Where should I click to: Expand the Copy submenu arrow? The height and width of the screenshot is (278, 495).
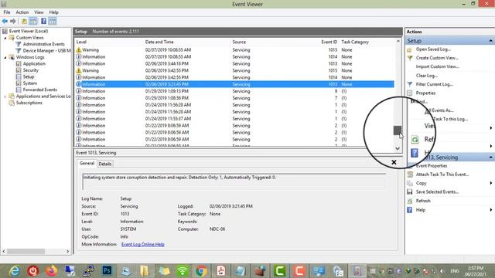[x=491, y=183]
